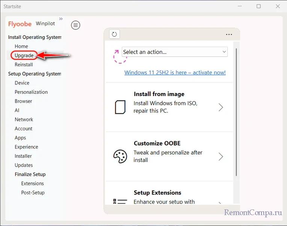The height and width of the screenshot is (226, 287).
Task: Open the Extensions item under Finalize Setup
Action: tap(32, 183)
